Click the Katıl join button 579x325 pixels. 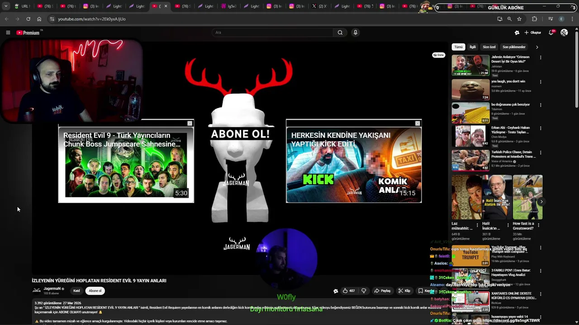[76, 291]
